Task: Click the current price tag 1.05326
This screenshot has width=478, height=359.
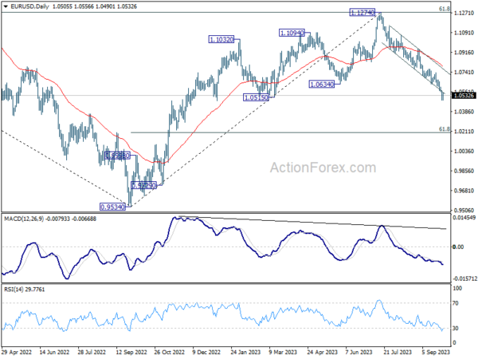Action: pos(464,96)
